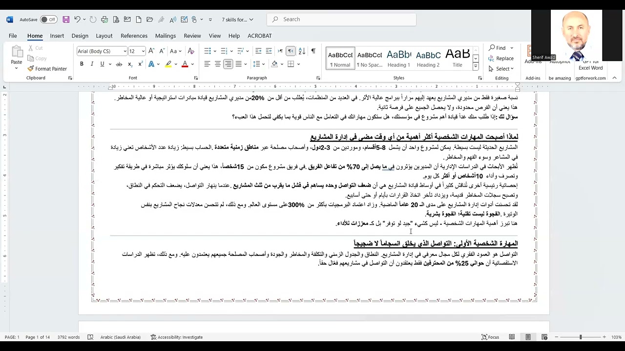Switch to Focus mode in status bar
Image resolution: width=625 pixels, height=351 pixels.
click(490, 337)
